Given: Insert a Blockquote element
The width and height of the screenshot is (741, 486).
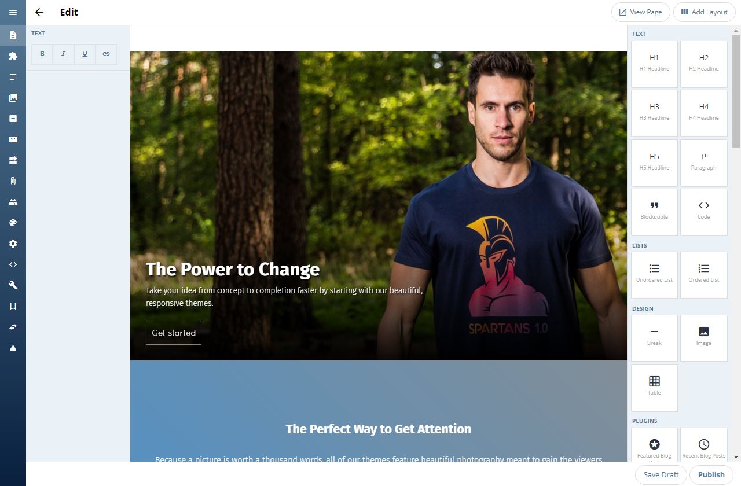Looking at the screenshot, I should pos(654,212).
